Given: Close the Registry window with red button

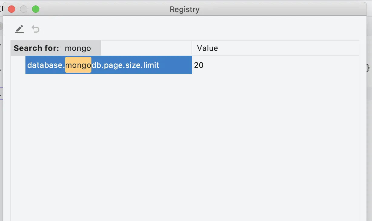Looking at the screenshot, I should pyautogui.click(x=12, y=9).
